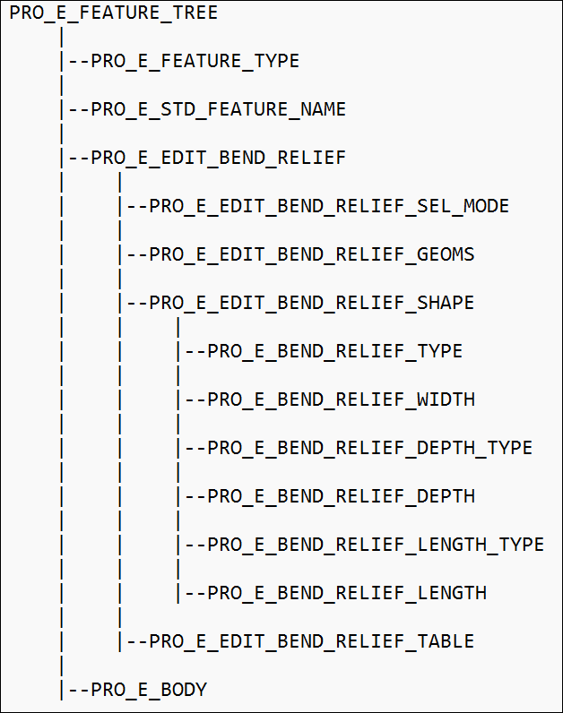Select the PRO_E_BODY element
This screenshot has width=563, height=713.
149,691
